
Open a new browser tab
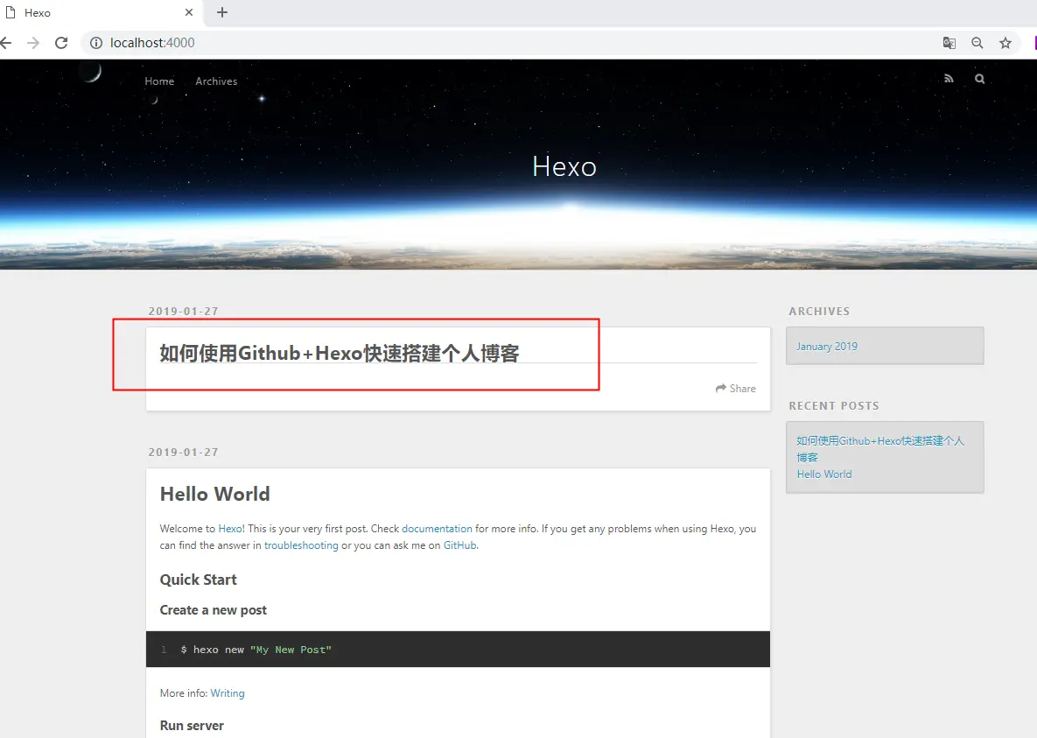[x=222, y=12]
